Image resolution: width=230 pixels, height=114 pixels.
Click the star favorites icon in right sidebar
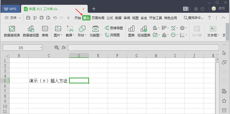pos(224,101)
